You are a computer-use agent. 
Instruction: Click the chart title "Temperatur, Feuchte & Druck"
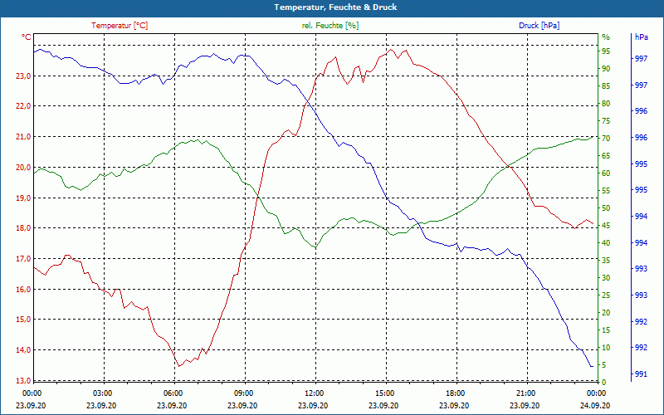[335, 7]
